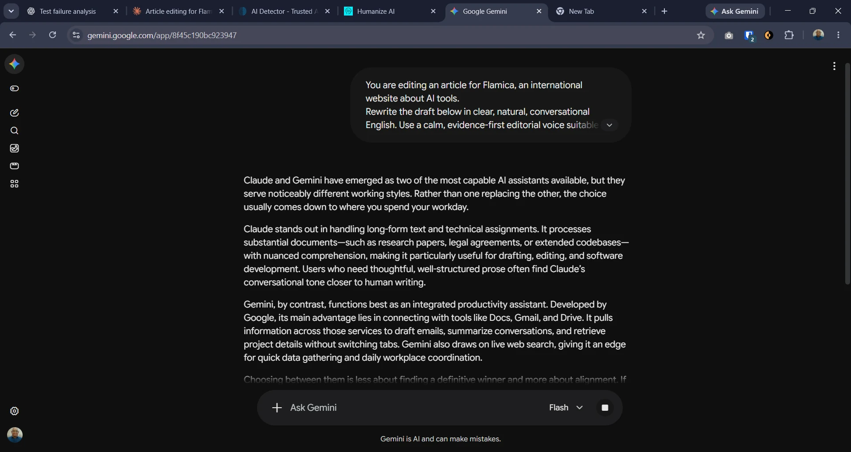Click the orange circular extension icon
The width and height of the screenshot is (851, 452).
click(769, 35)
